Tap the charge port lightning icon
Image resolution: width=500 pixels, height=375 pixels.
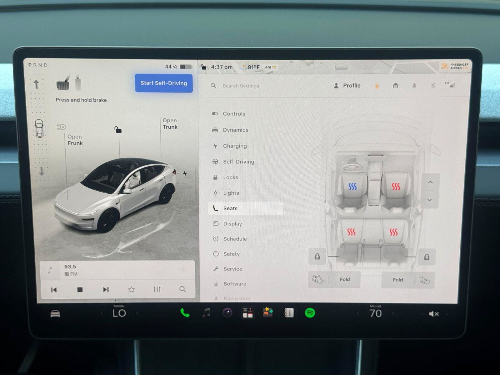(x=185, y=173)
